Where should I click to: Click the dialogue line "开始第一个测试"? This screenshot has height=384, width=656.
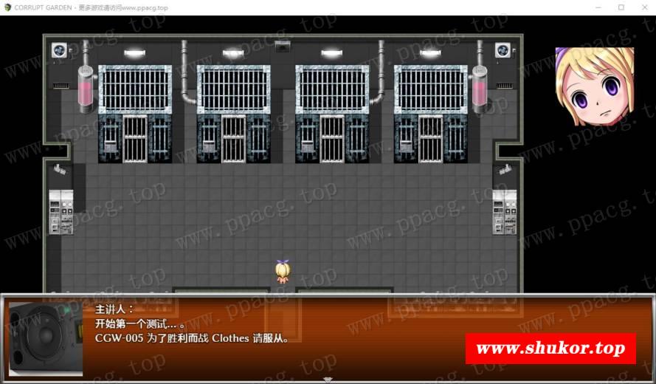click(140, 323)
